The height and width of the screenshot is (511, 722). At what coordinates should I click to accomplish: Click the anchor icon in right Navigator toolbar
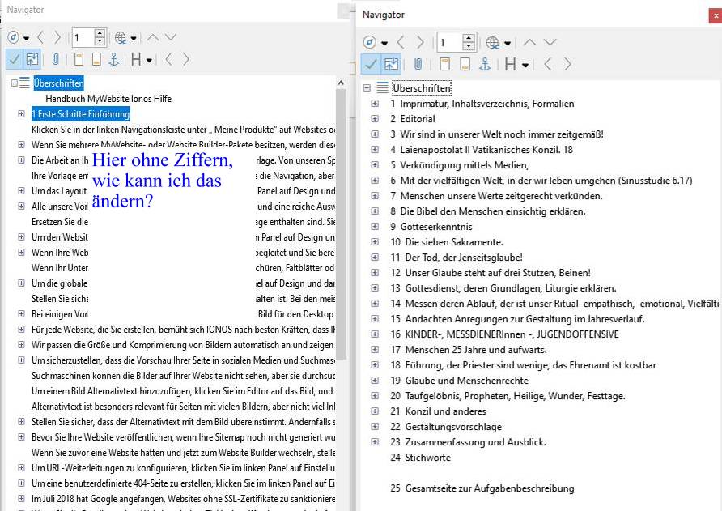tap(484, 65)
